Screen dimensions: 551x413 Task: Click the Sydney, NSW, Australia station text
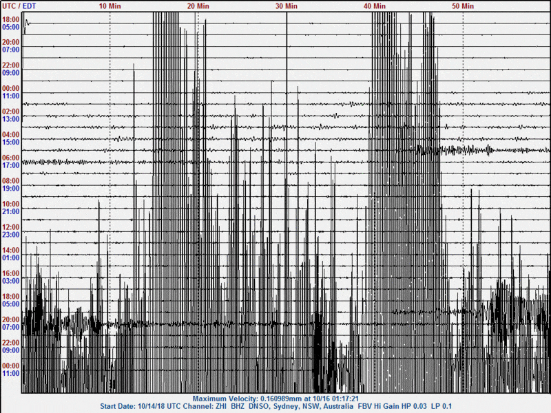313,406
